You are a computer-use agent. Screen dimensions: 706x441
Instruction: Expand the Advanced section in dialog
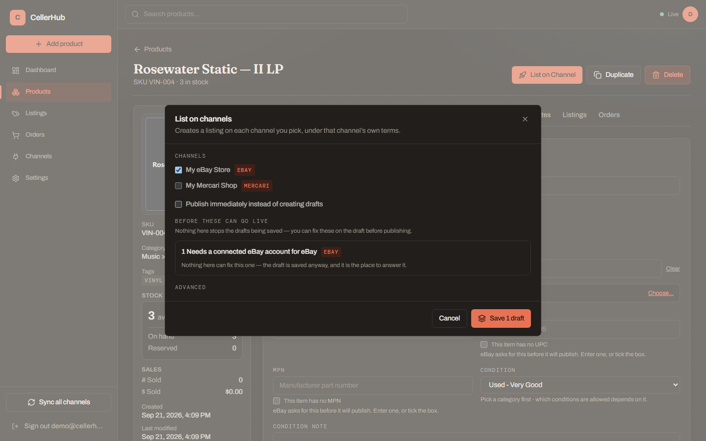pyautogui.click(x=190, y=288)
